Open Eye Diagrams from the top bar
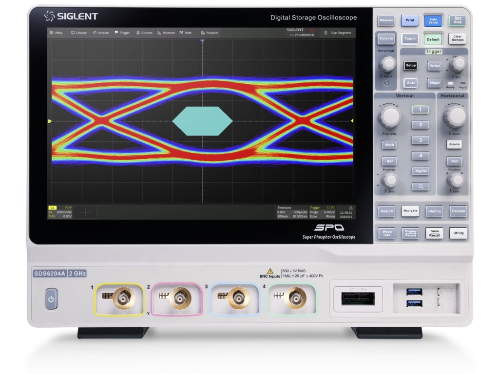499x374 pixels. tap(338, 33)
